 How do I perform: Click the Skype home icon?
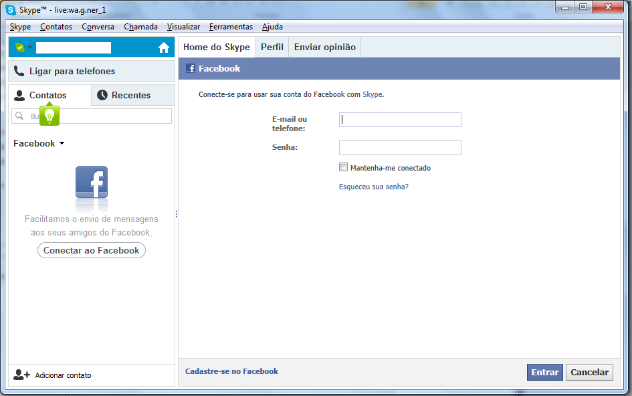click(164, 47)
